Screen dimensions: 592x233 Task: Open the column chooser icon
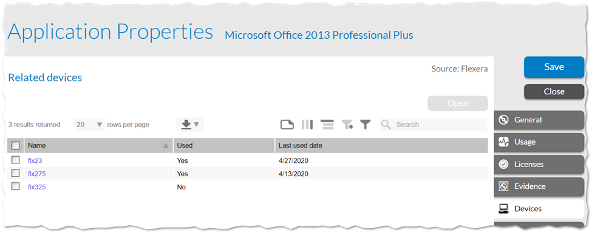click(307, 125)
